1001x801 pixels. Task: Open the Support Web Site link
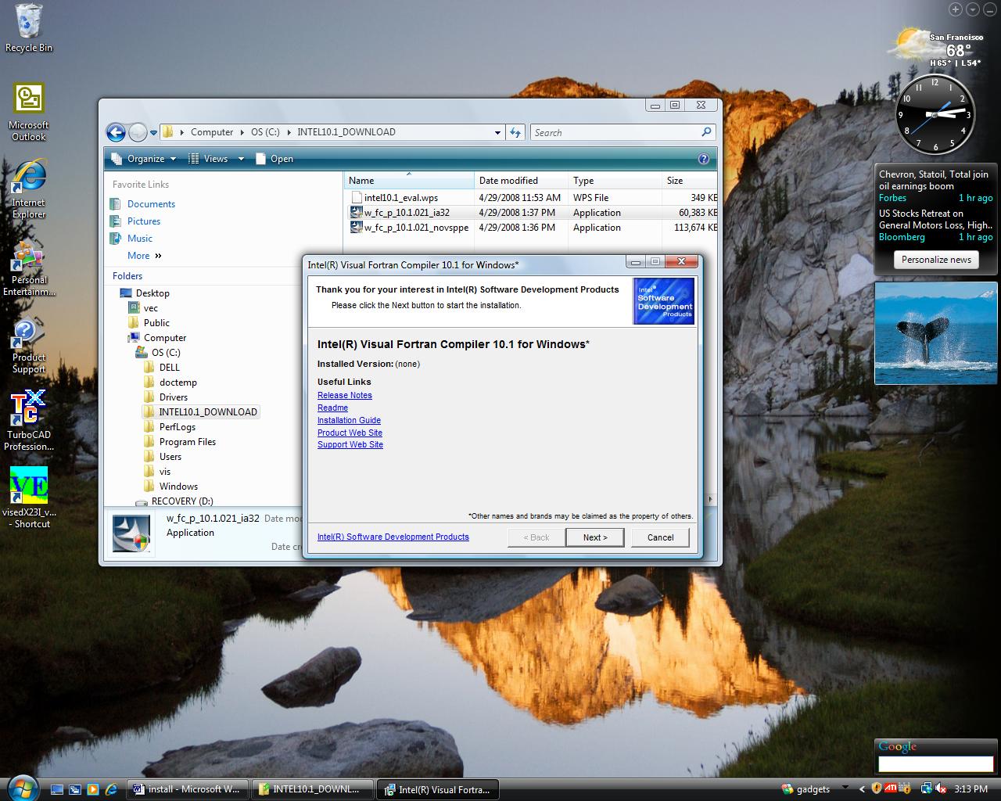point(350,444)
